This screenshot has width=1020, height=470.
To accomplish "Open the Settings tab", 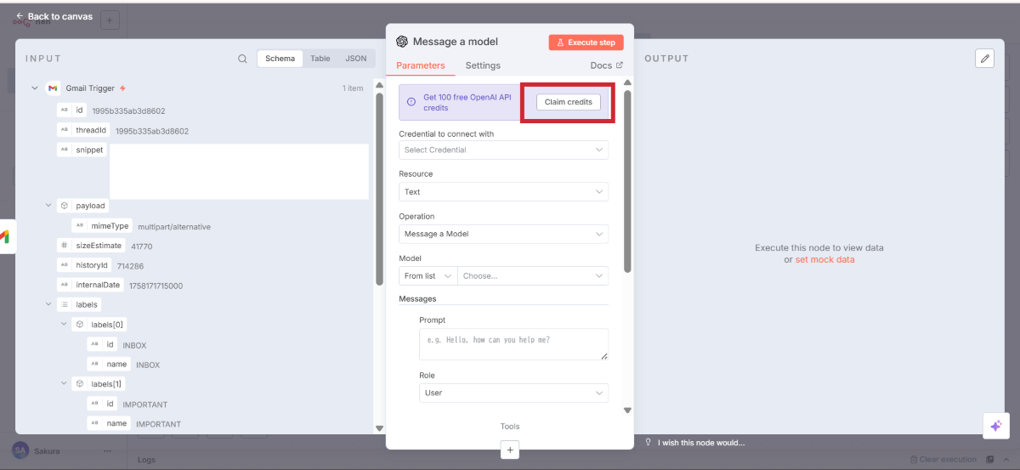I will tap(483, 65).
